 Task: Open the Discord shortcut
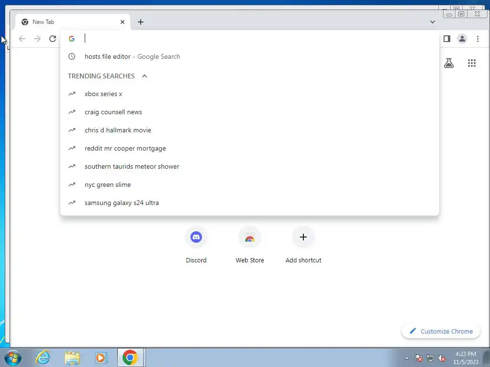(x=196, y=245)
